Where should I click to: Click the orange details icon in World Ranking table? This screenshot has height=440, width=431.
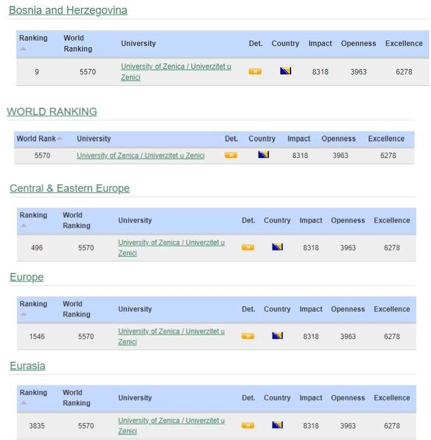point(231,155)
